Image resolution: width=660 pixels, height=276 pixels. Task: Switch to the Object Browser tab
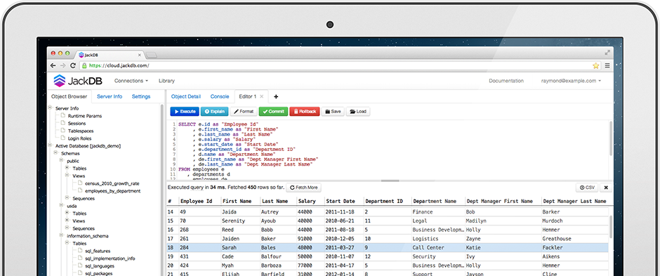[x=69, y=96]
